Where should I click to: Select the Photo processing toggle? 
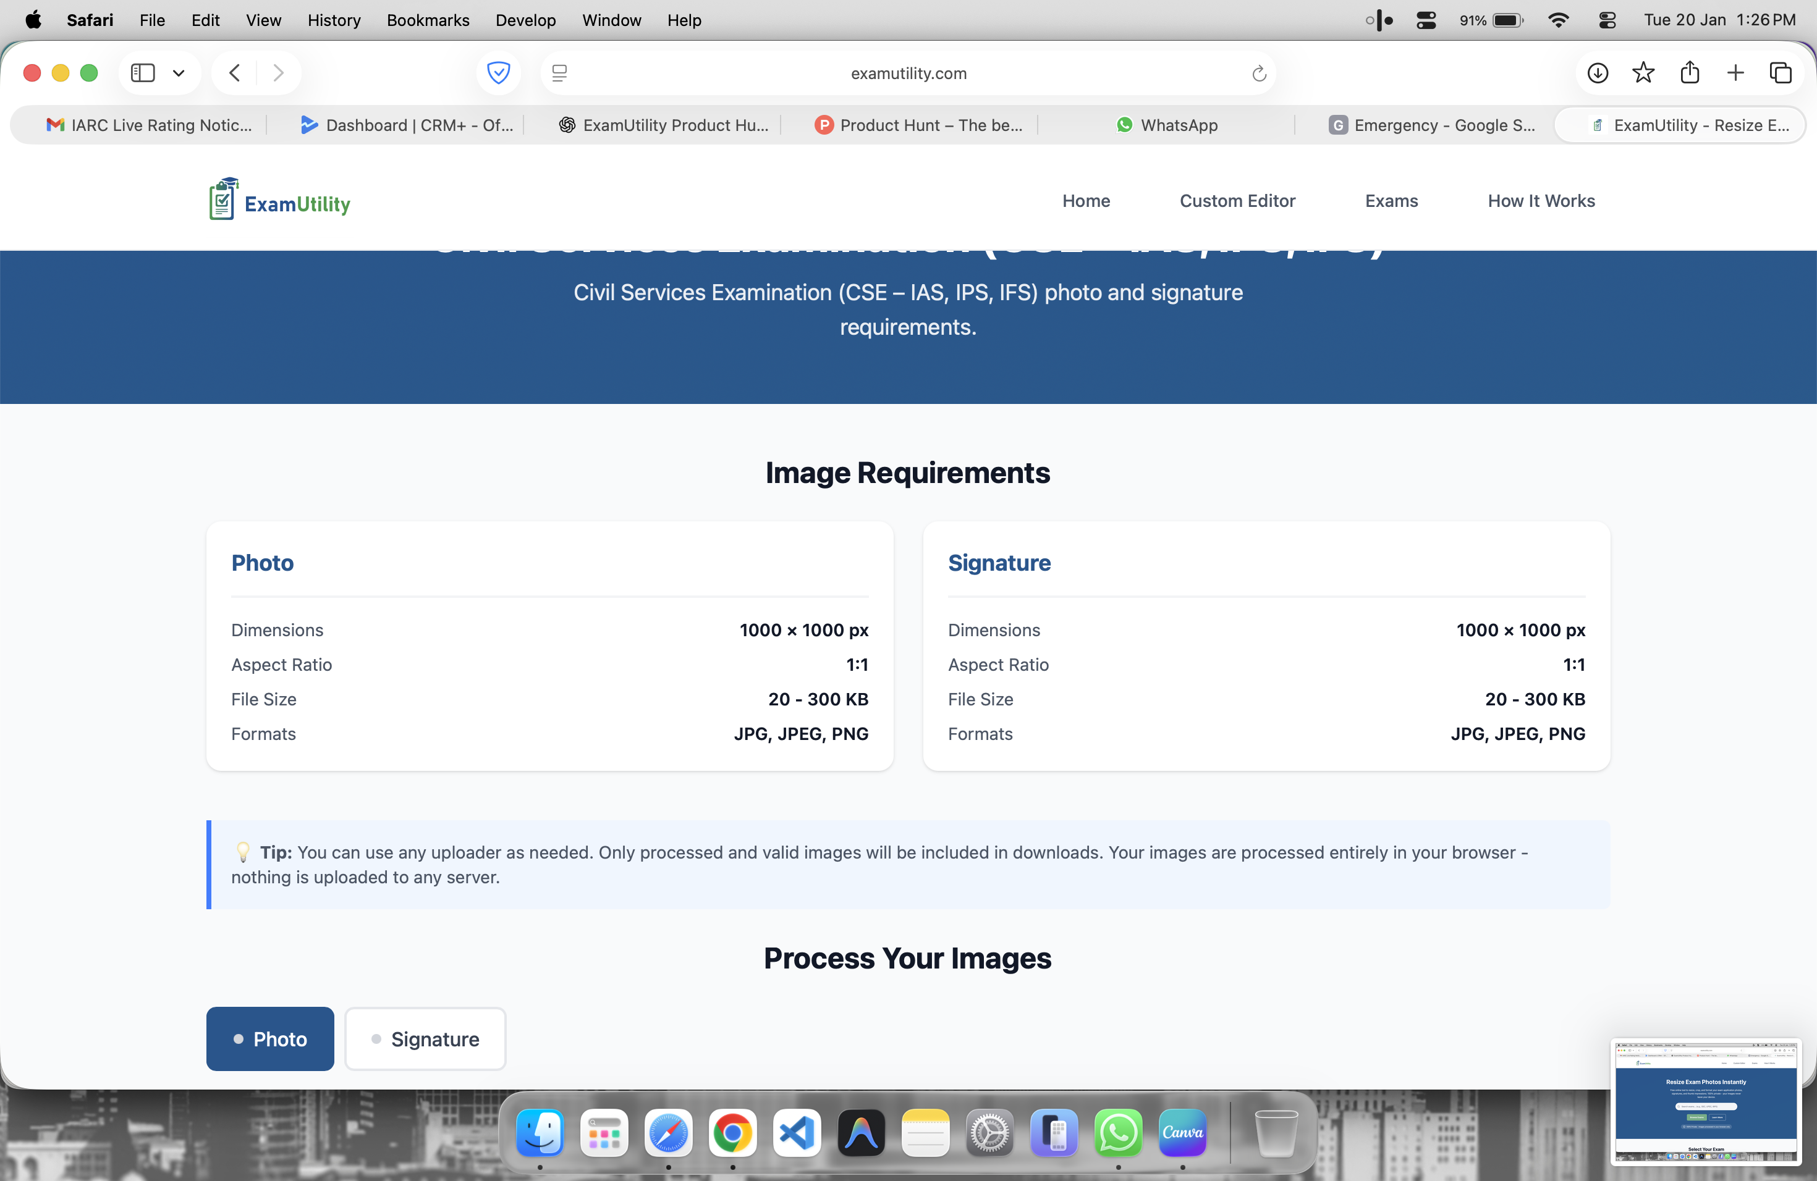pos(269,1038)
